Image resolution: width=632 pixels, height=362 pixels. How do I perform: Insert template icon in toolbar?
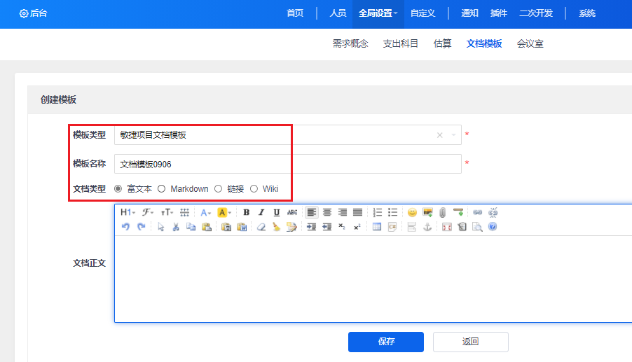462,227
